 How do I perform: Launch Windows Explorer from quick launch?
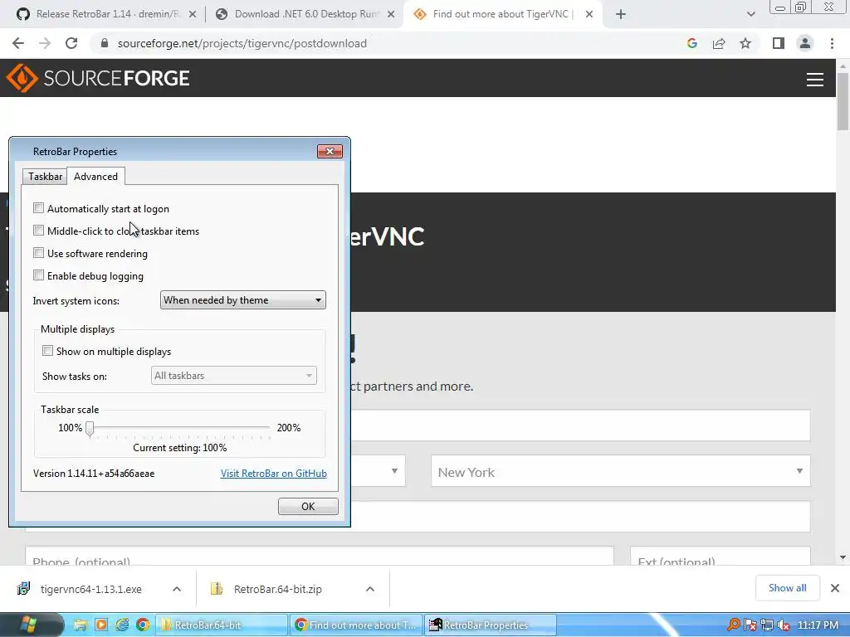(x=81, y=625)
